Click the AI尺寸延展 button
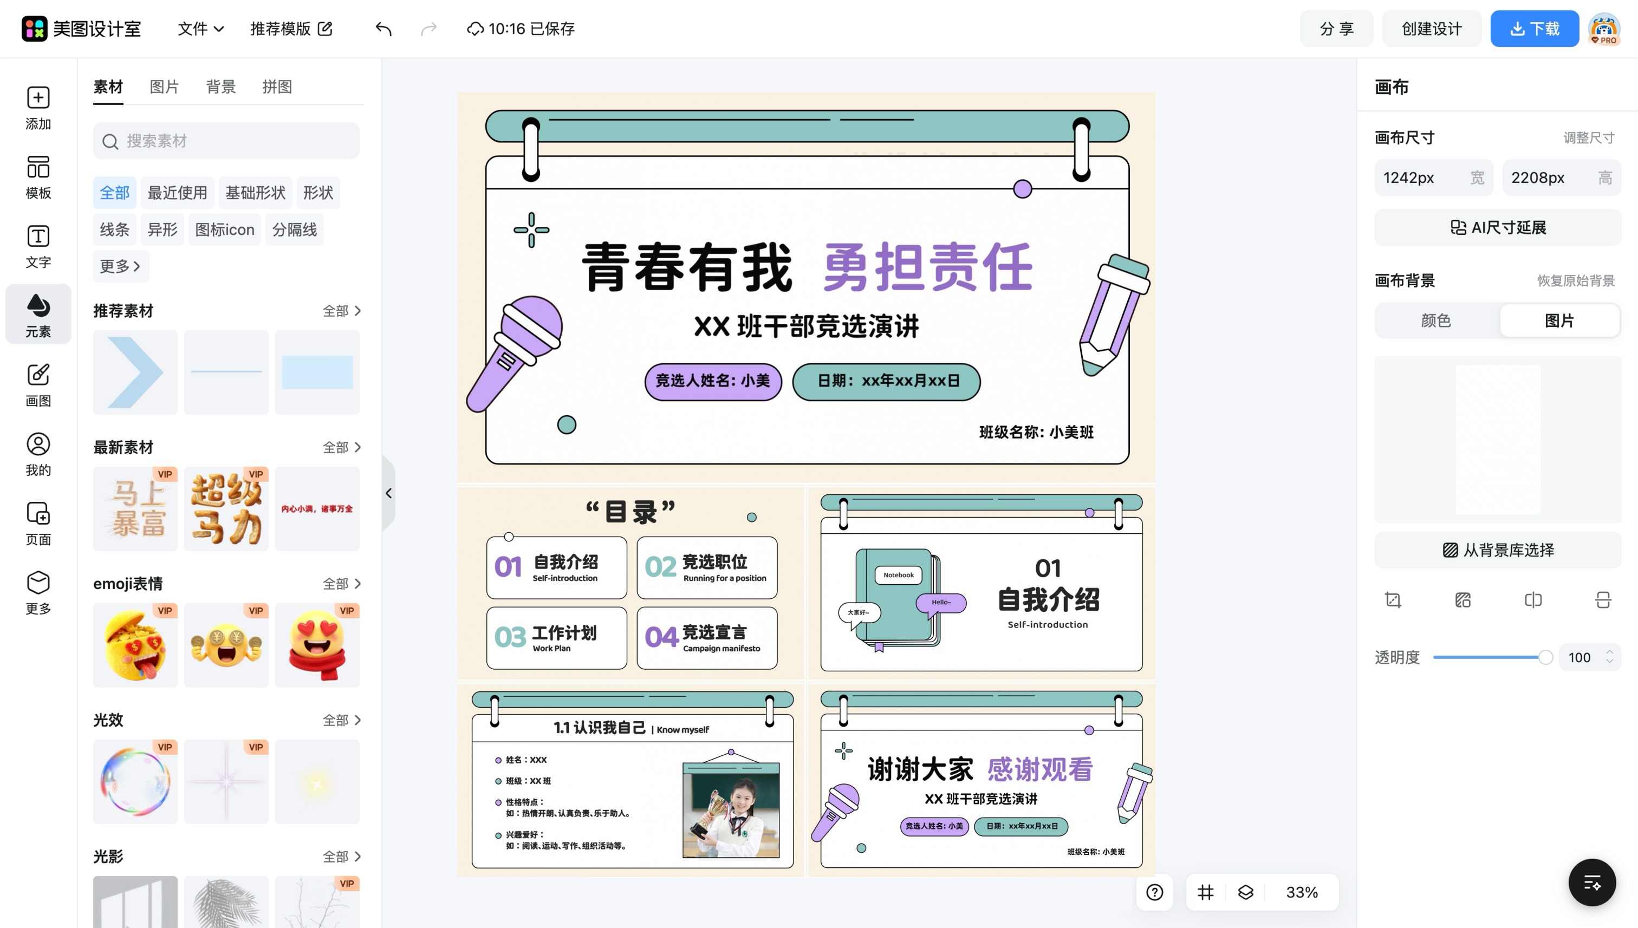 (x=1498, y=227)
